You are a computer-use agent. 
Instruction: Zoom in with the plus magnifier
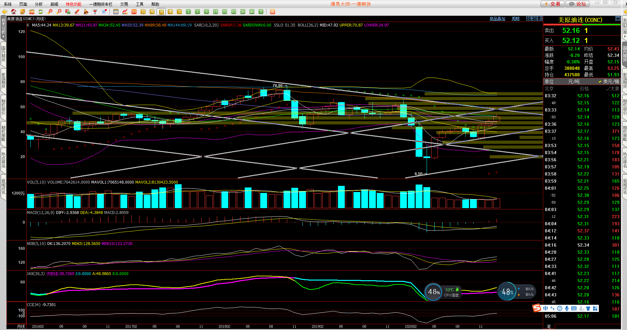click(x=50, y=12)
